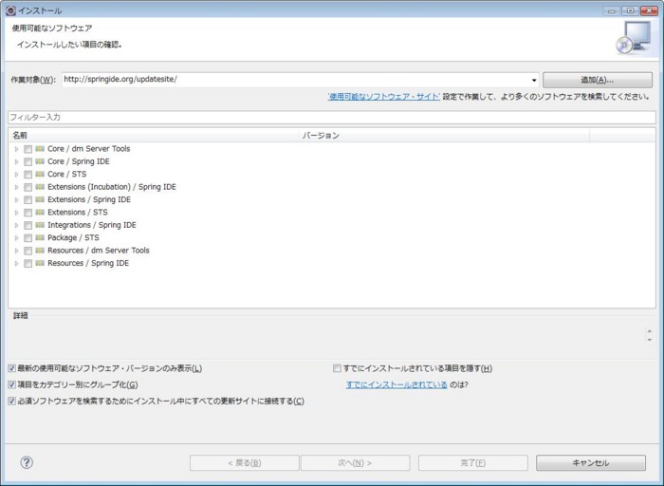Select the 'Extensions / STS' row text

click(x=78, y=213)
